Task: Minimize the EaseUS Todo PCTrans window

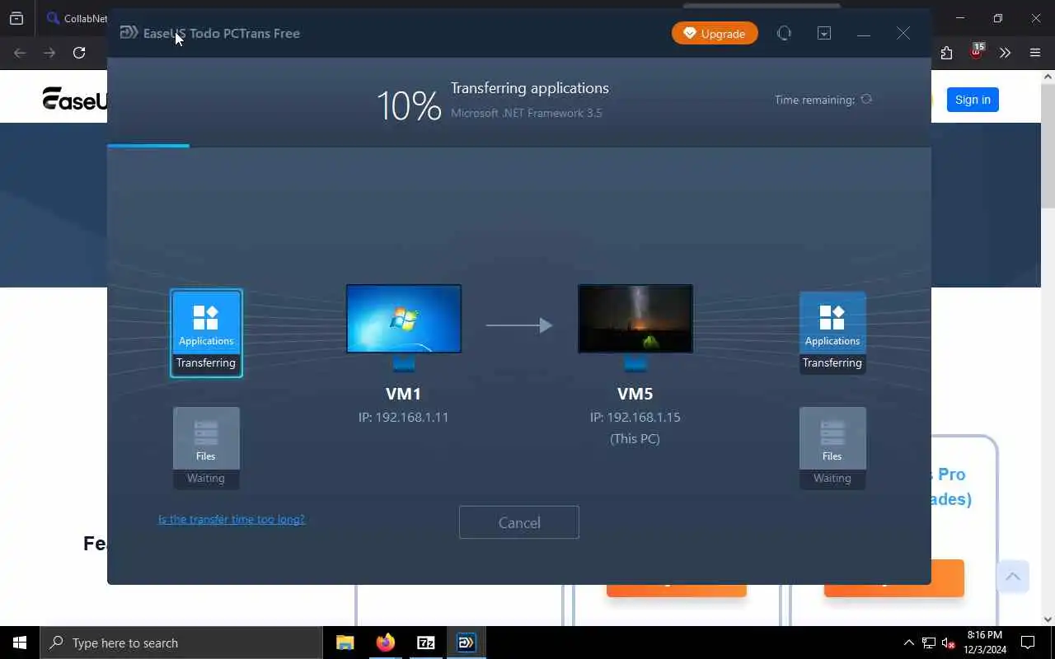Action: (x=864, y=33)
